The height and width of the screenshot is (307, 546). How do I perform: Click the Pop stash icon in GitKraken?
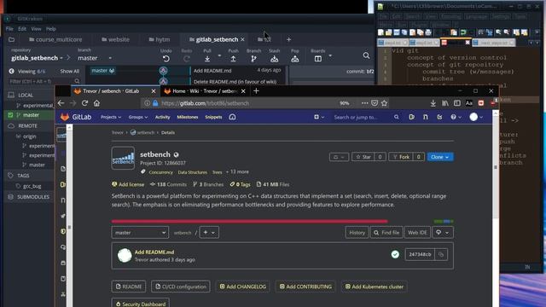pos(295,59)
